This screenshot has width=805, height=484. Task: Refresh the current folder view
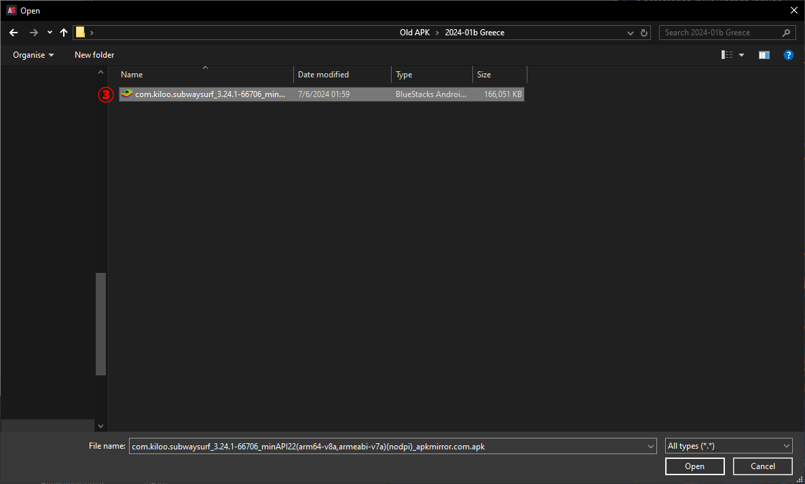click(643, 33)
